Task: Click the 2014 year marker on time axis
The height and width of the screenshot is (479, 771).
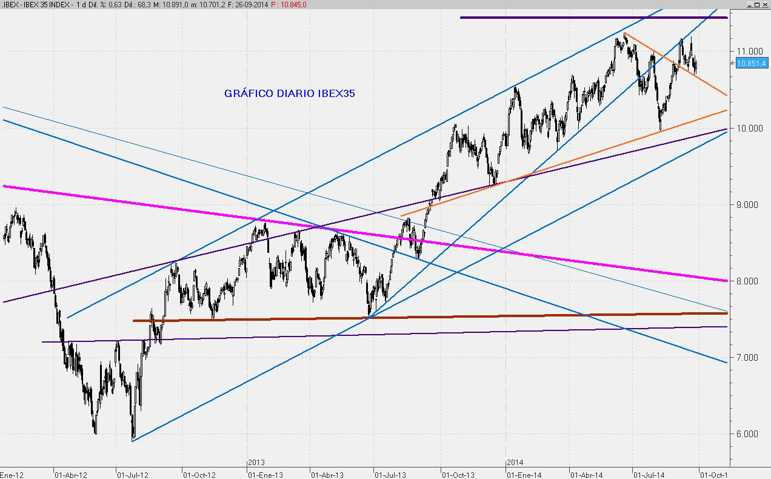Action: tap(514, 462)
